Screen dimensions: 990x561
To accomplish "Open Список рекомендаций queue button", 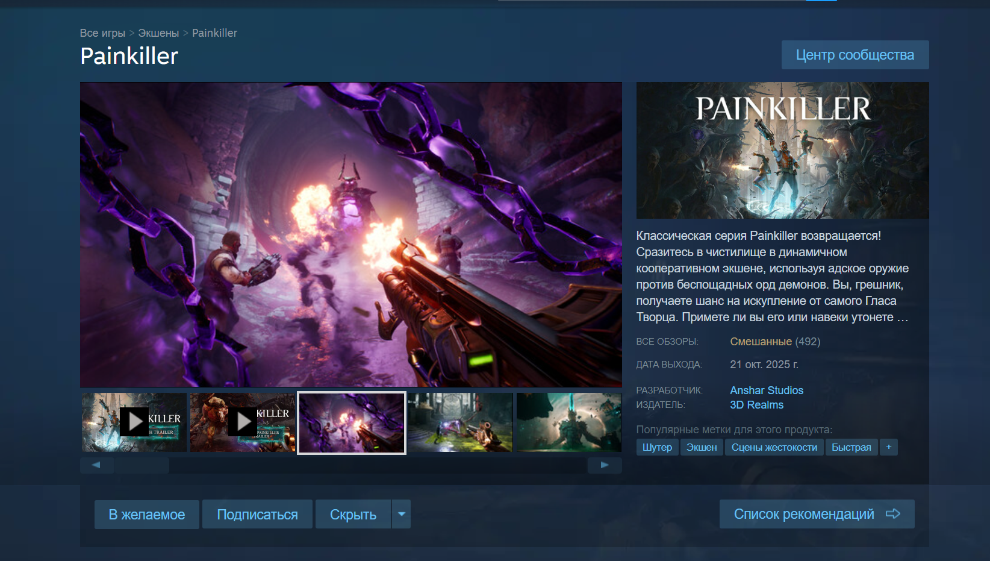I will tap(817, 514).
